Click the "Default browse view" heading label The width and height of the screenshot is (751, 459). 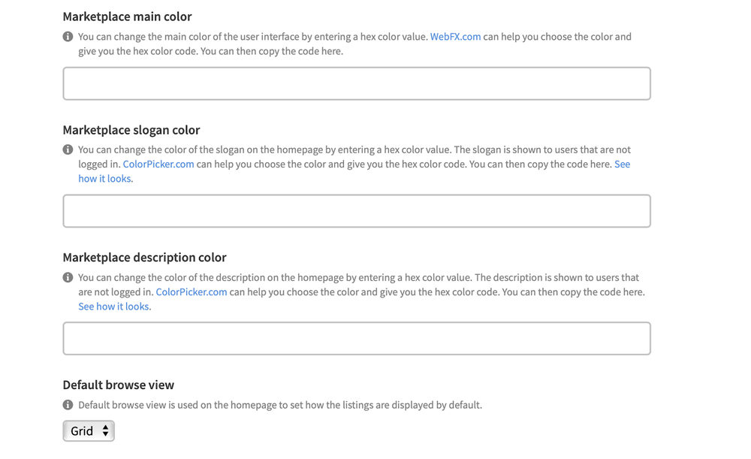[x=119, y=385]
